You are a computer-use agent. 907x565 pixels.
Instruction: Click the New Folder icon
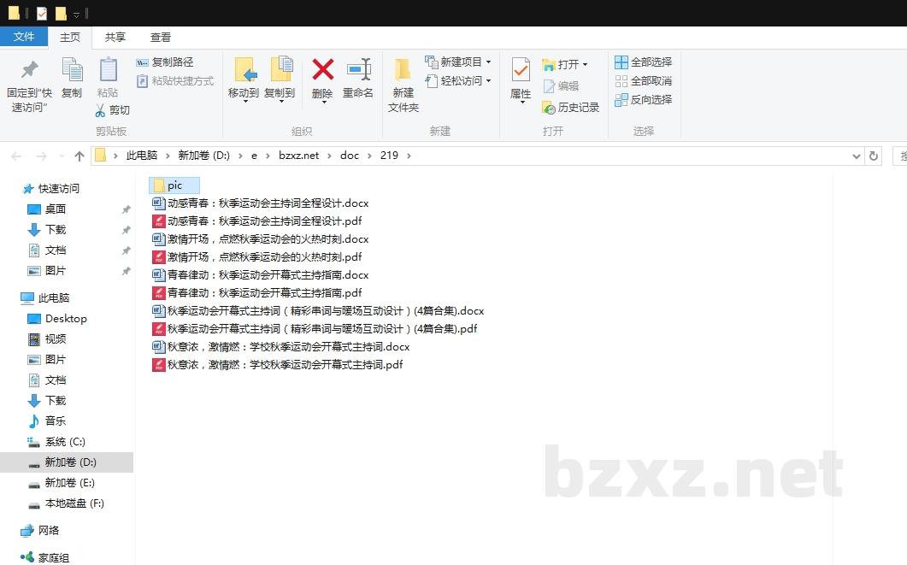(x=403, y=70)
